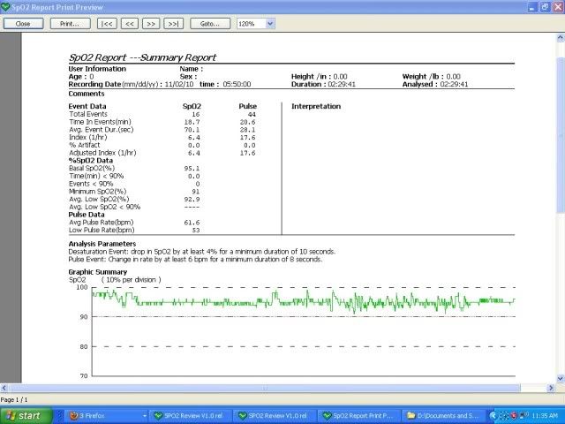Click the Close preview button
This screenshot has height=424, width=565.
tap(23, 23)
